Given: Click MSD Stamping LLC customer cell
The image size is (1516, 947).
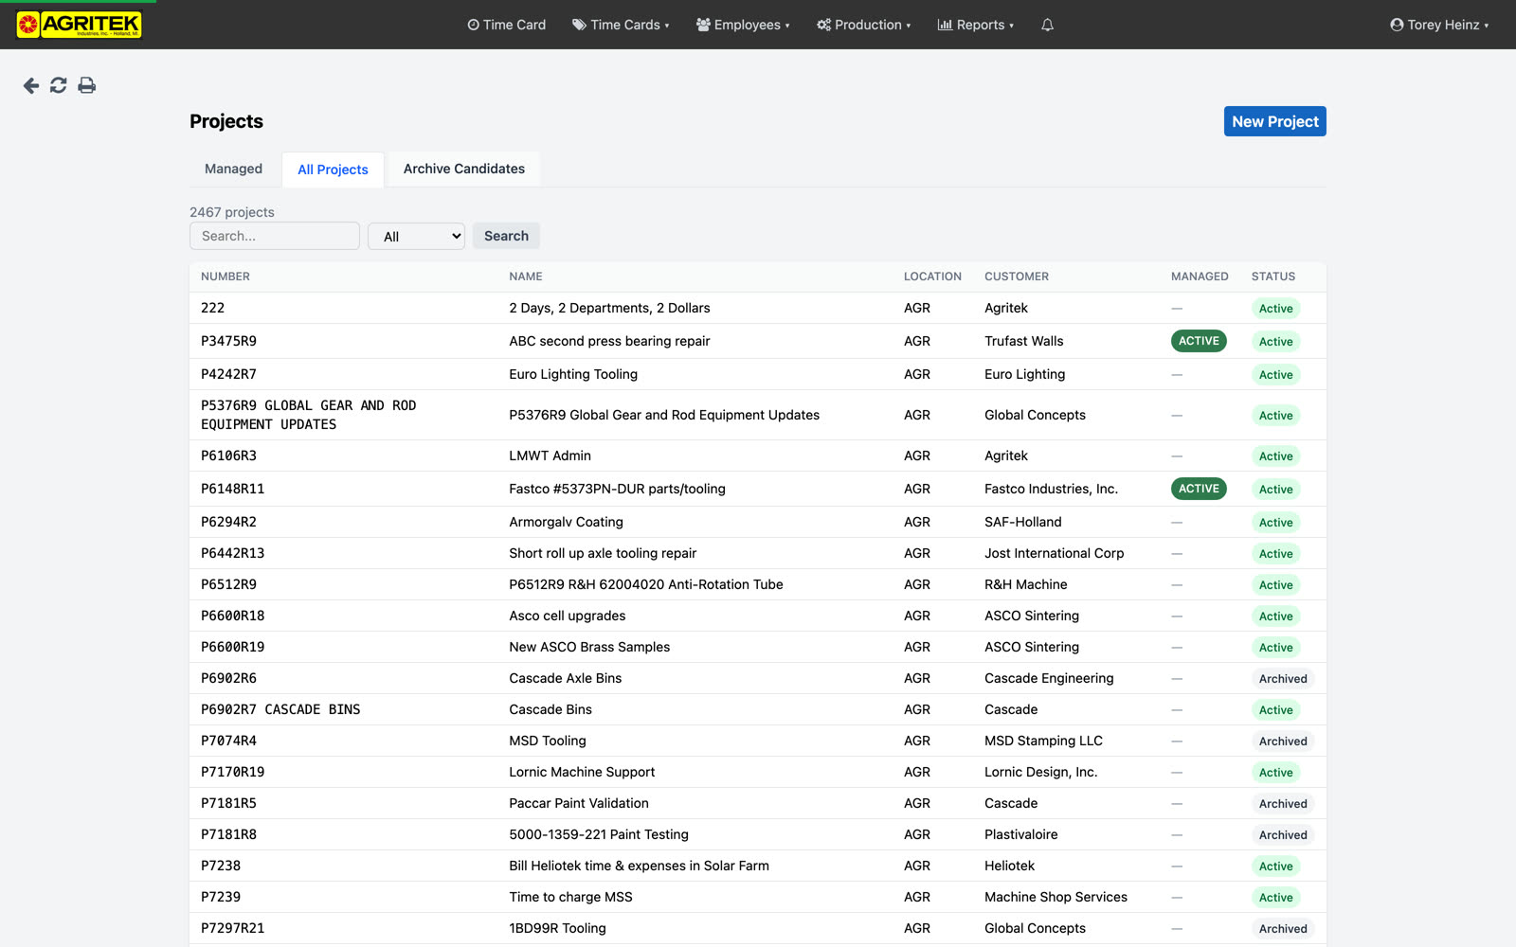Looking at the screenshot, I should coord(1043,741).
